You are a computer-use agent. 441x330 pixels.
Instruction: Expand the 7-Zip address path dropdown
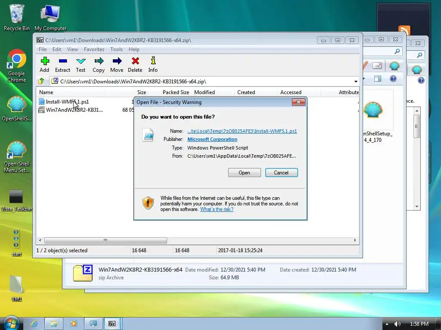(356, 81)
